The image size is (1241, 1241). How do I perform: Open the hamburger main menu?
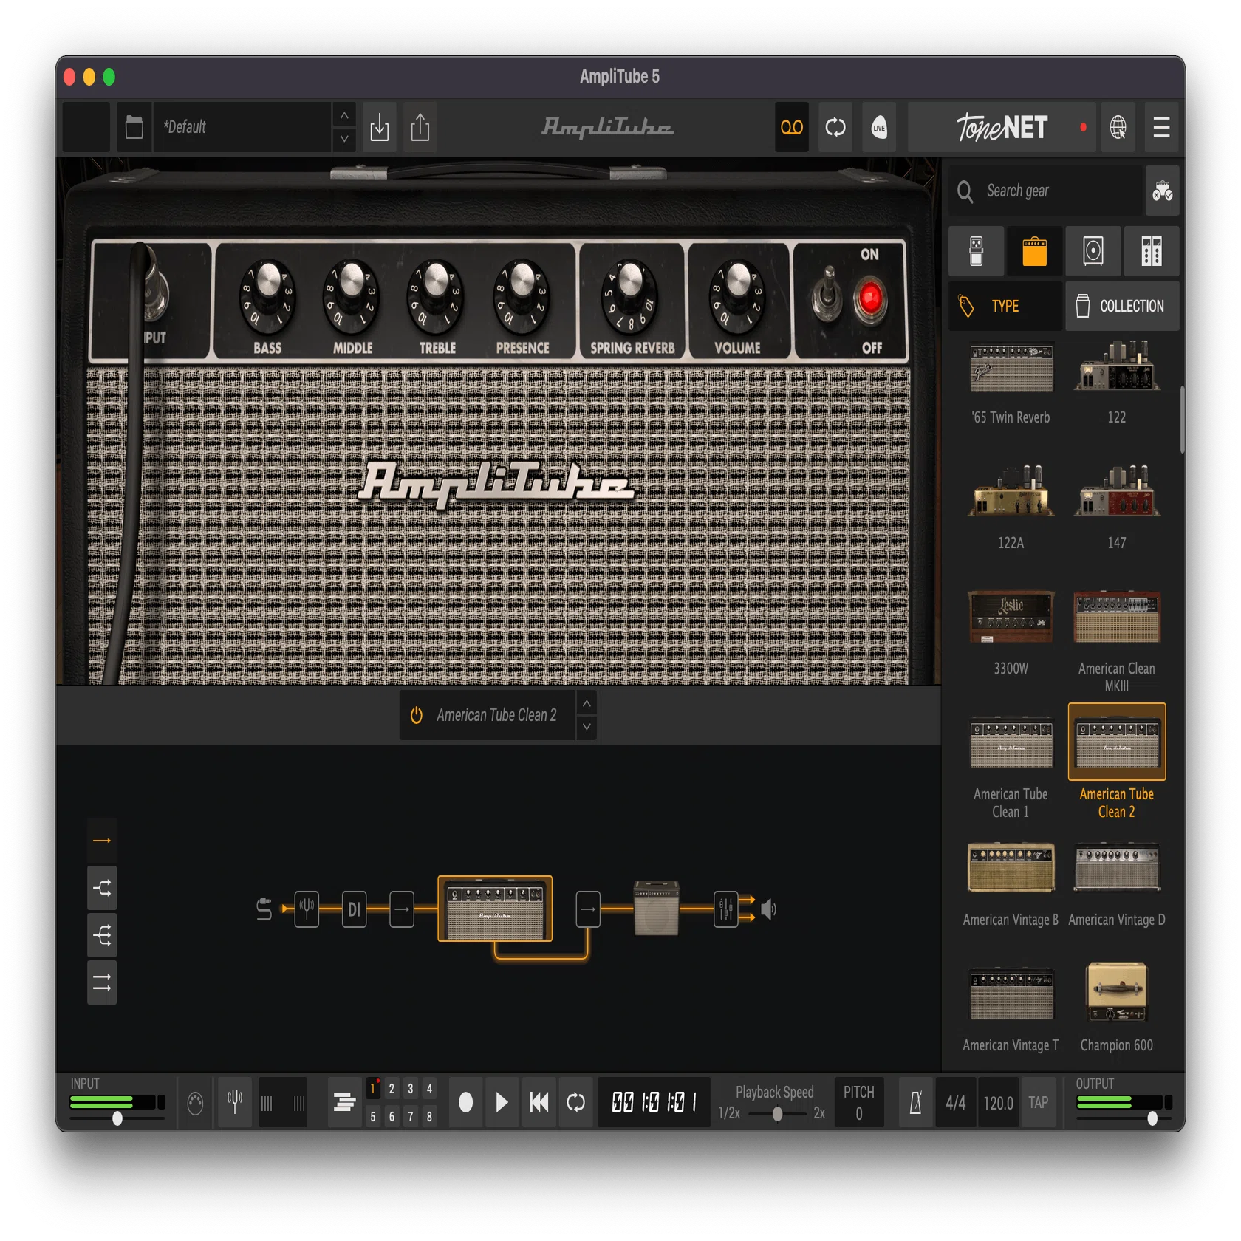tap(1161, 127)
